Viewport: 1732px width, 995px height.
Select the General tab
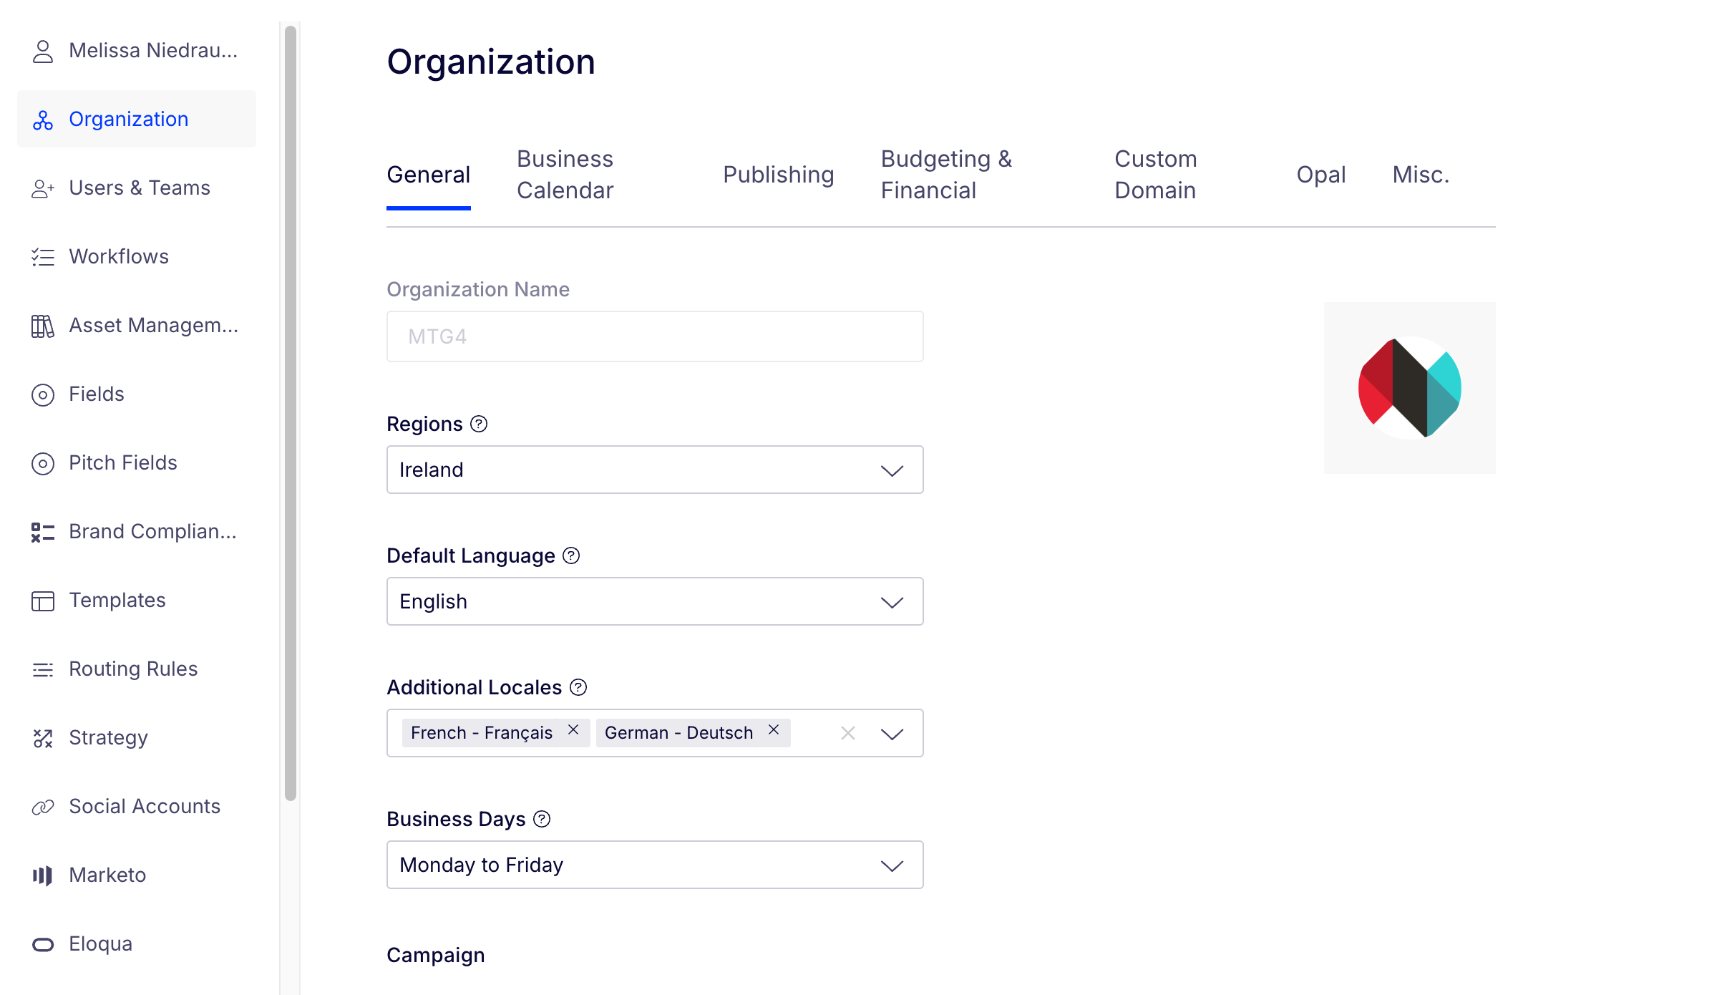pos(428,175)
